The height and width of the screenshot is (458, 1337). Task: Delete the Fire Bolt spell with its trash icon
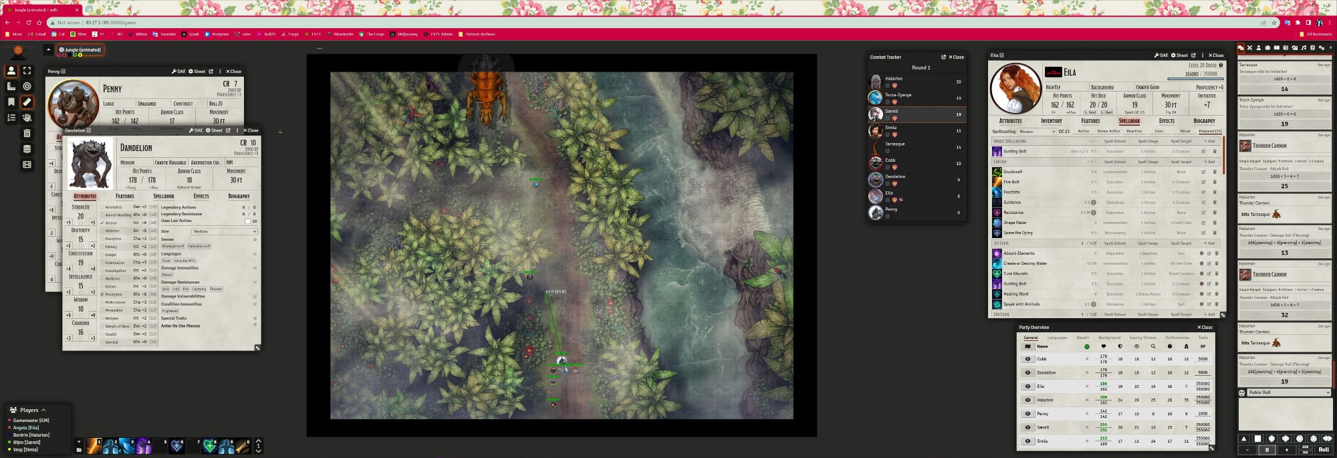(x=1215, y=182)
